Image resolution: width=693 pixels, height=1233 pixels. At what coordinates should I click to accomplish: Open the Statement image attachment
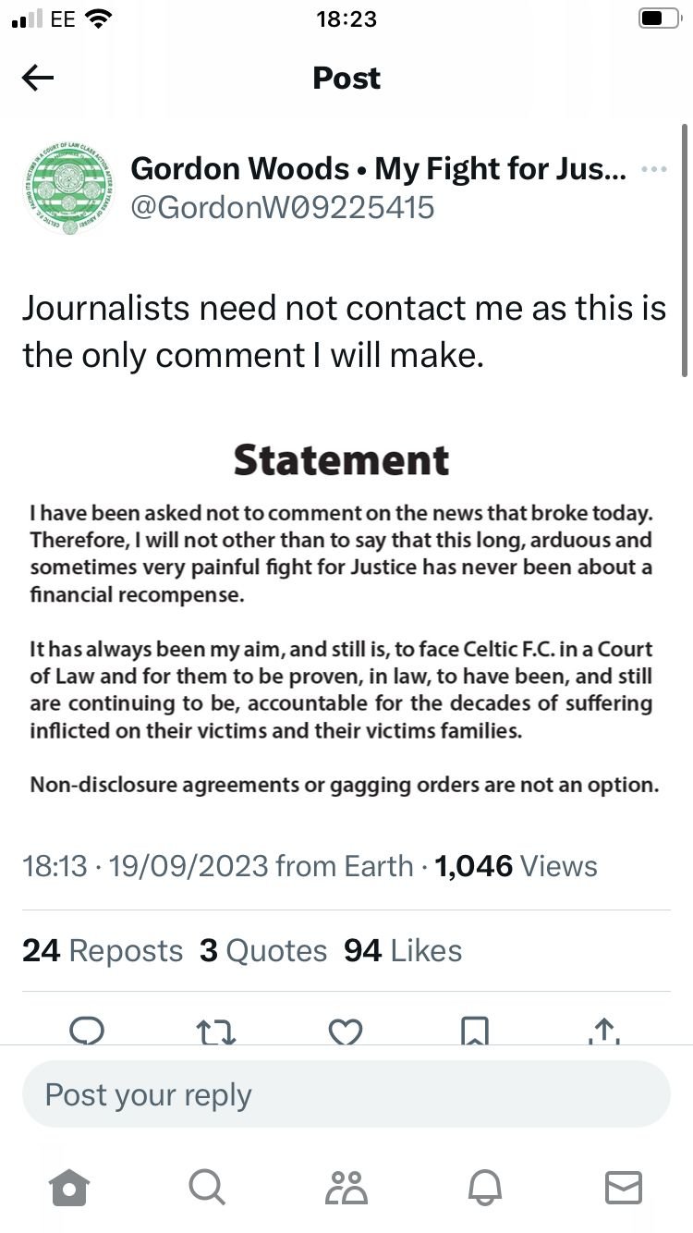pyautogui.click(x=341, y=617)
